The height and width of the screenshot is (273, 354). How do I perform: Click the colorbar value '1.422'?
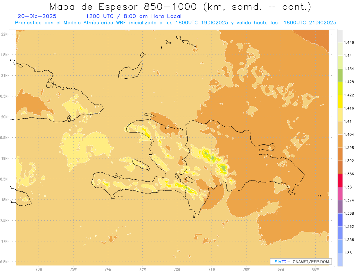[x=349, y=95]
